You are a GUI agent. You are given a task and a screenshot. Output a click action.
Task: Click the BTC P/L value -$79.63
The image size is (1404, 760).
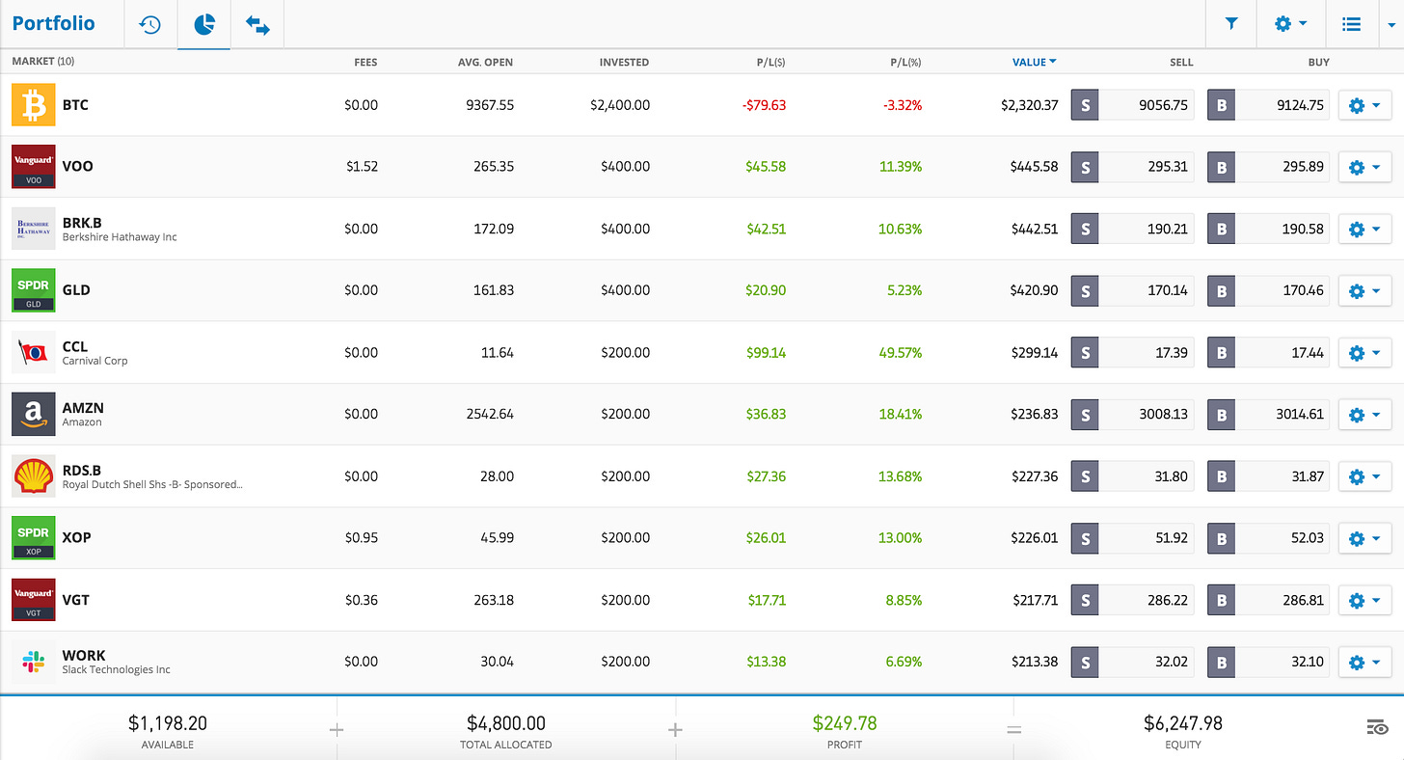point(765,105)
